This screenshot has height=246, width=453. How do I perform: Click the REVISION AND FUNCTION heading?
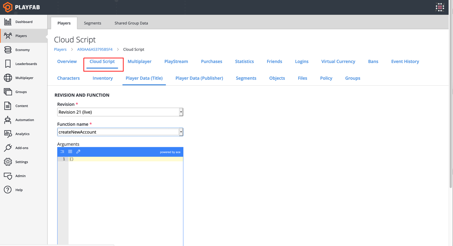click(82, 95)
